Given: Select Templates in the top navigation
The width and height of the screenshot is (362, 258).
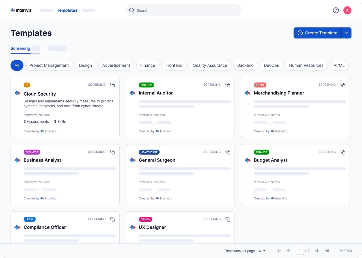Looking at the screenshot, I should click(x=67, y=10).
